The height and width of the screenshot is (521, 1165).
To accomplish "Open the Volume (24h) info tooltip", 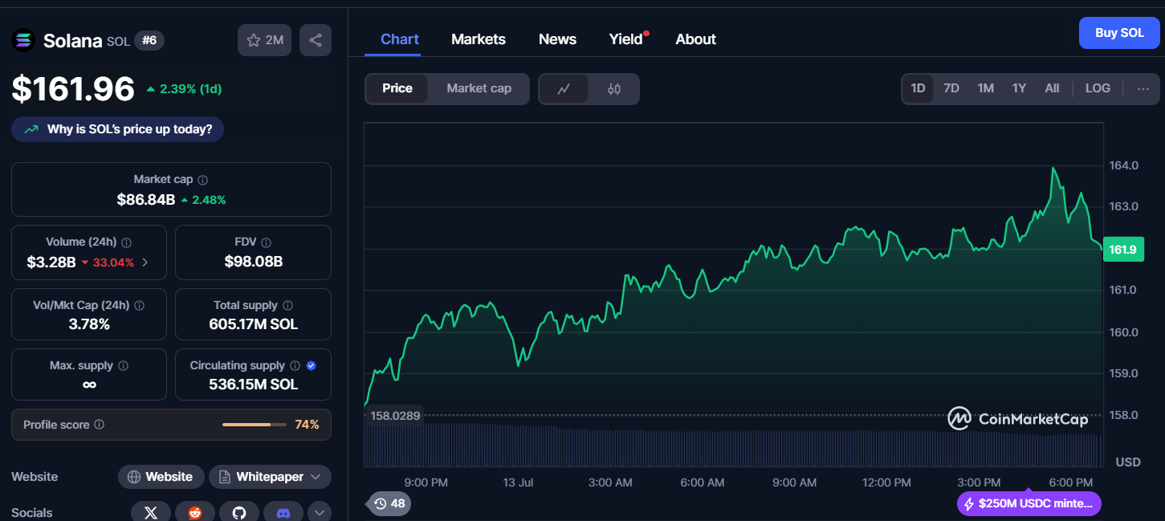I will click(127, 242).
